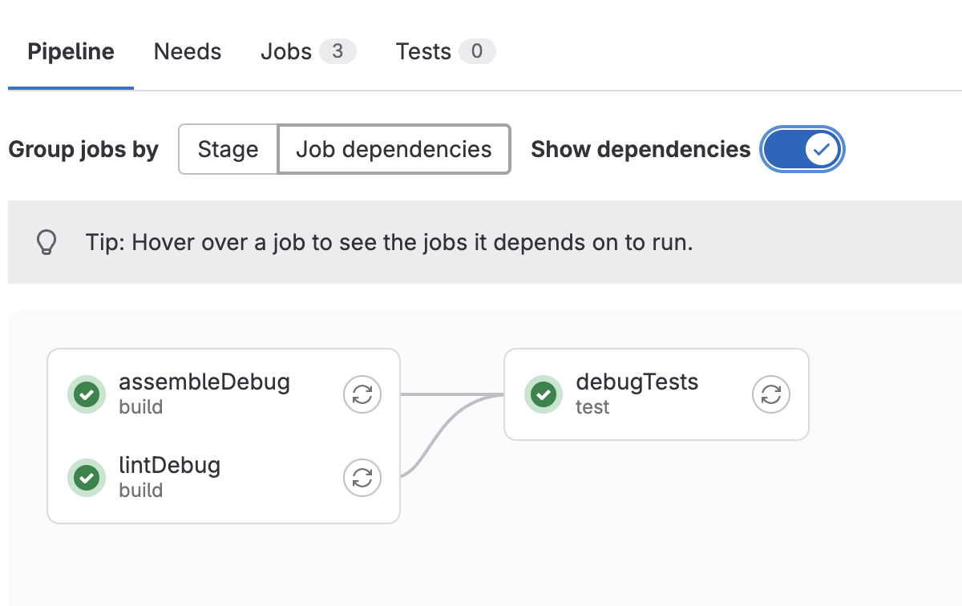
Task: Click the debugTests passed status icon
Action: (x=544, y=394)
